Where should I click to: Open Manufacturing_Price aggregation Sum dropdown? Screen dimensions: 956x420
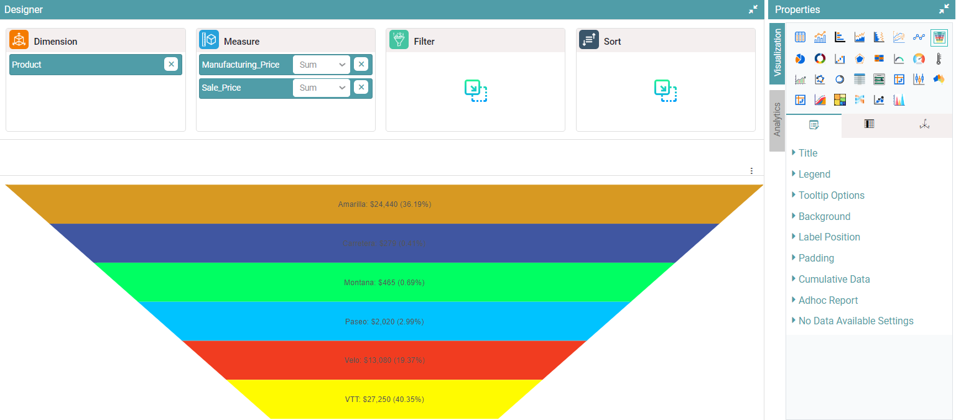pyautogui.click(x=321, y=65)
